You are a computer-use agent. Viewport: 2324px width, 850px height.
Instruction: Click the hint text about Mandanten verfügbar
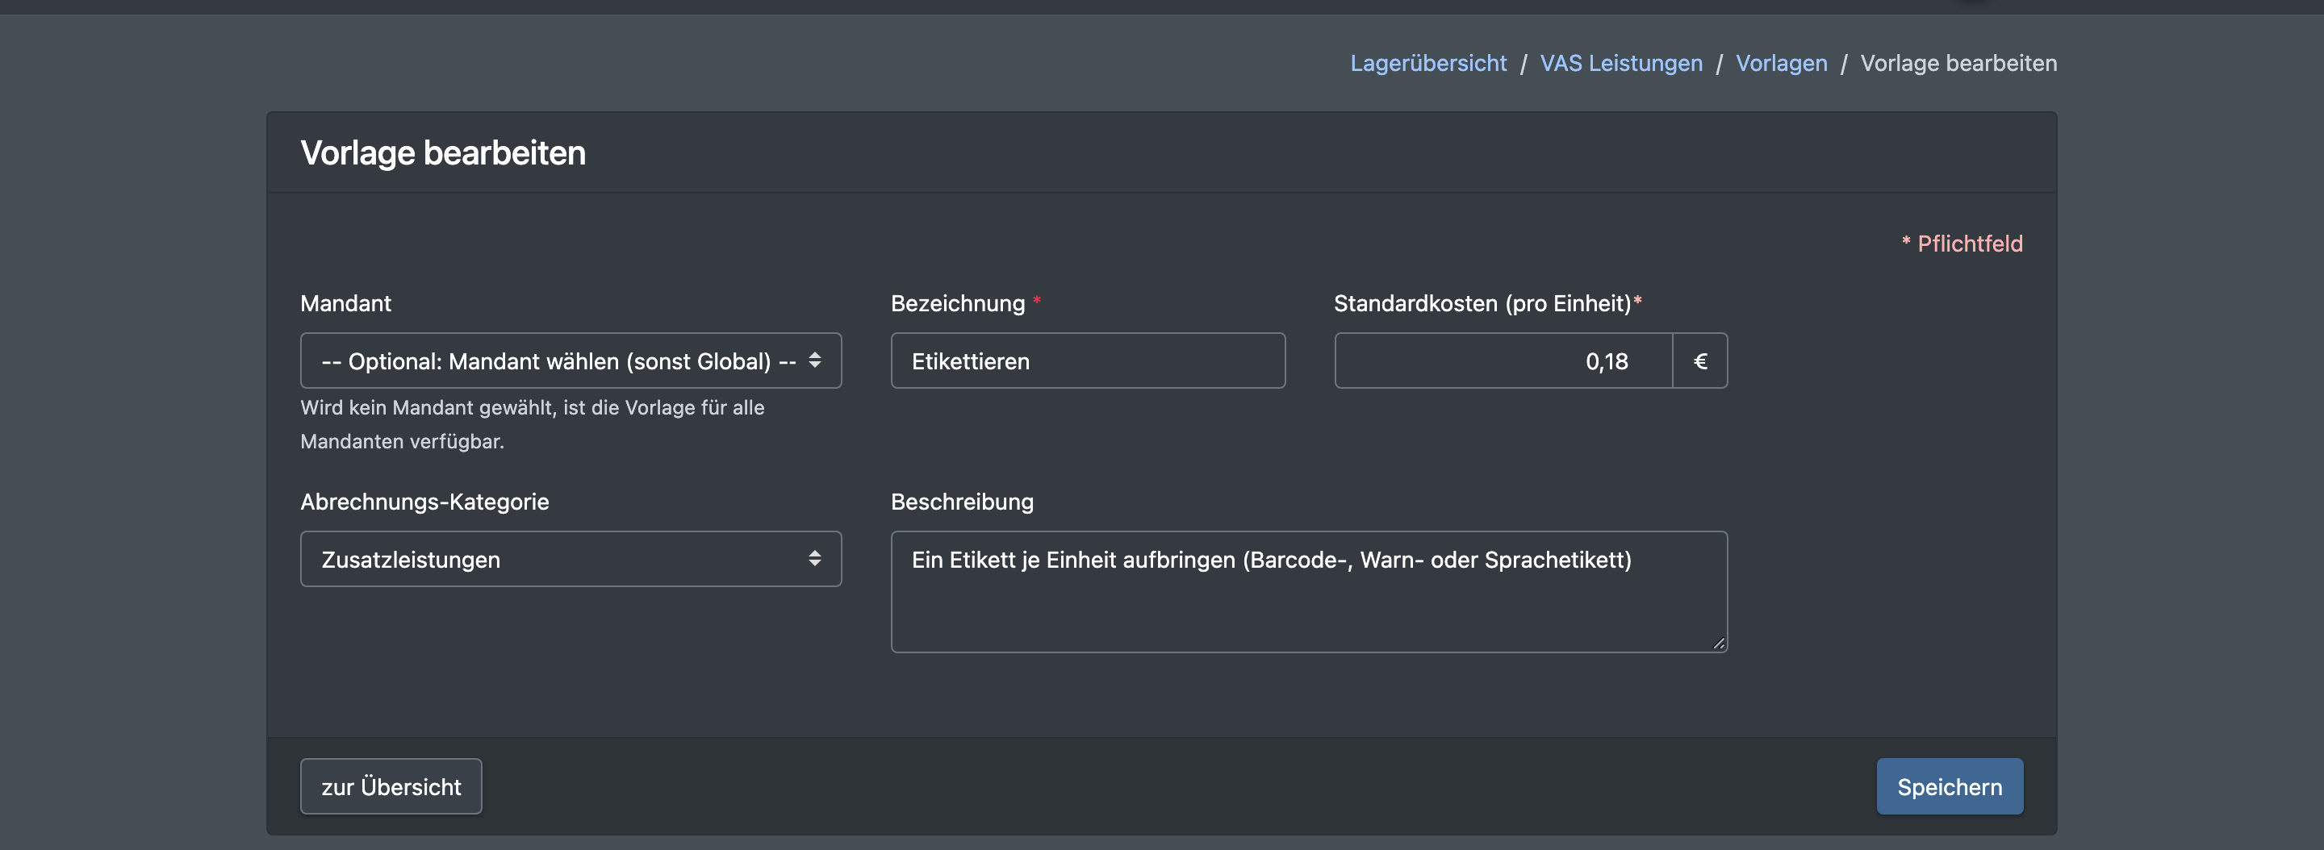[x=533, y=423]
